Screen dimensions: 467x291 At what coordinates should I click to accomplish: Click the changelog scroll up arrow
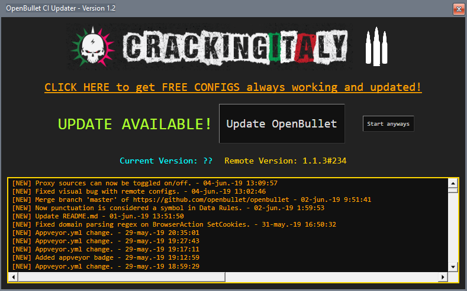point(453,183)
